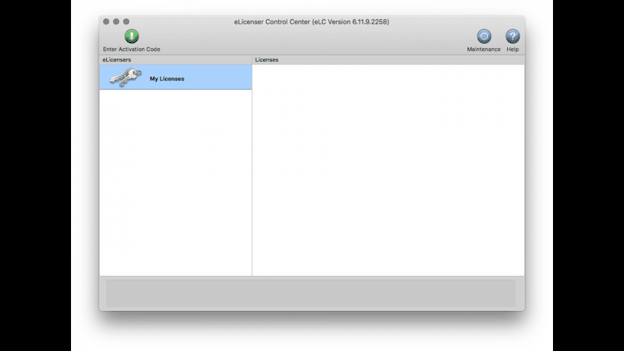This screenshot has height=351, width=624.
Task: Click the eLicensers column header
Action: click(x=176, y=59)
